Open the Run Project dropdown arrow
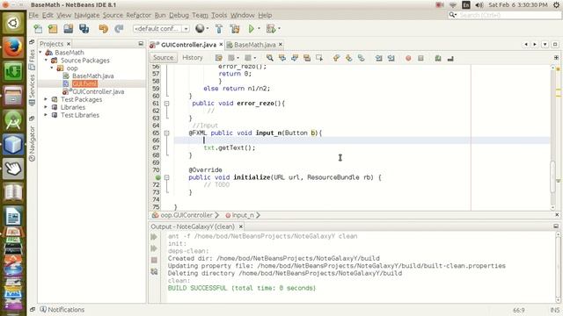Image resolution: width=563 pixels, height=316 pixels. click(x=259, y=29)
